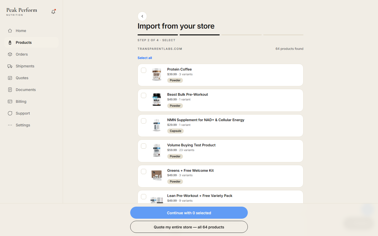Image resolution: width=378 pixels, height=236 pixels.
Task: Open the Billing page
Action: coord(31,101)
